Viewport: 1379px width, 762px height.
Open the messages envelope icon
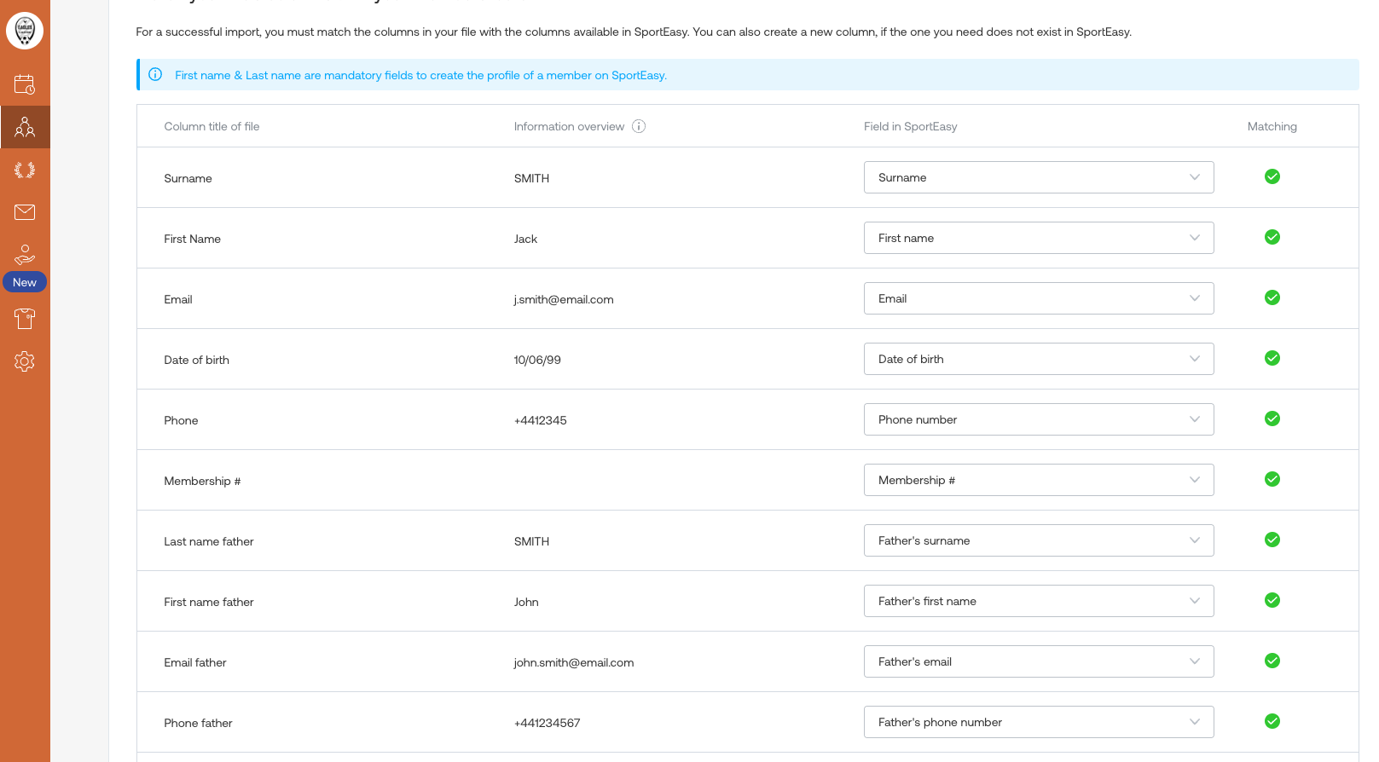tap(25, 212)
